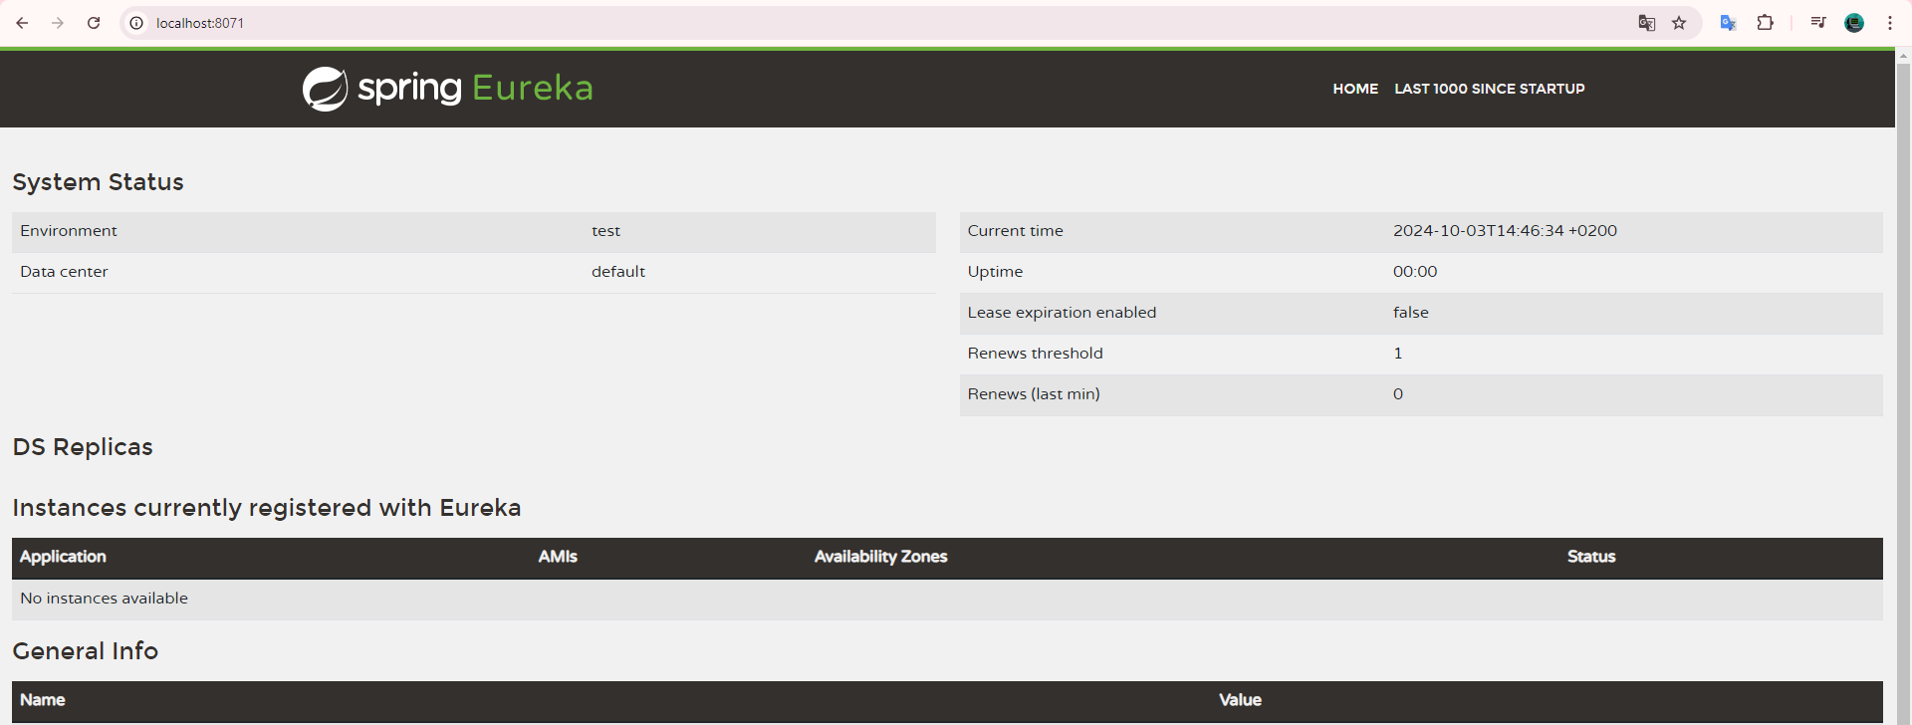Click the System Status heading
The image size is (1912, 725).
(x=98, y=182)
